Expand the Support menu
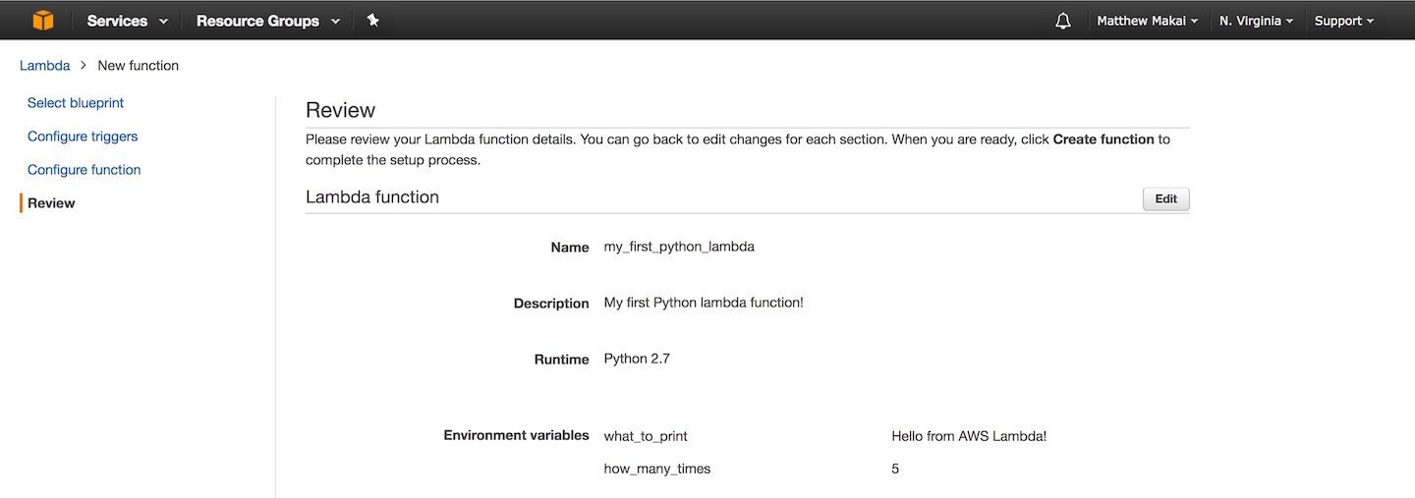Image resolution: width=1415 pixels, height=498 pixels. tap(1343, 21)
